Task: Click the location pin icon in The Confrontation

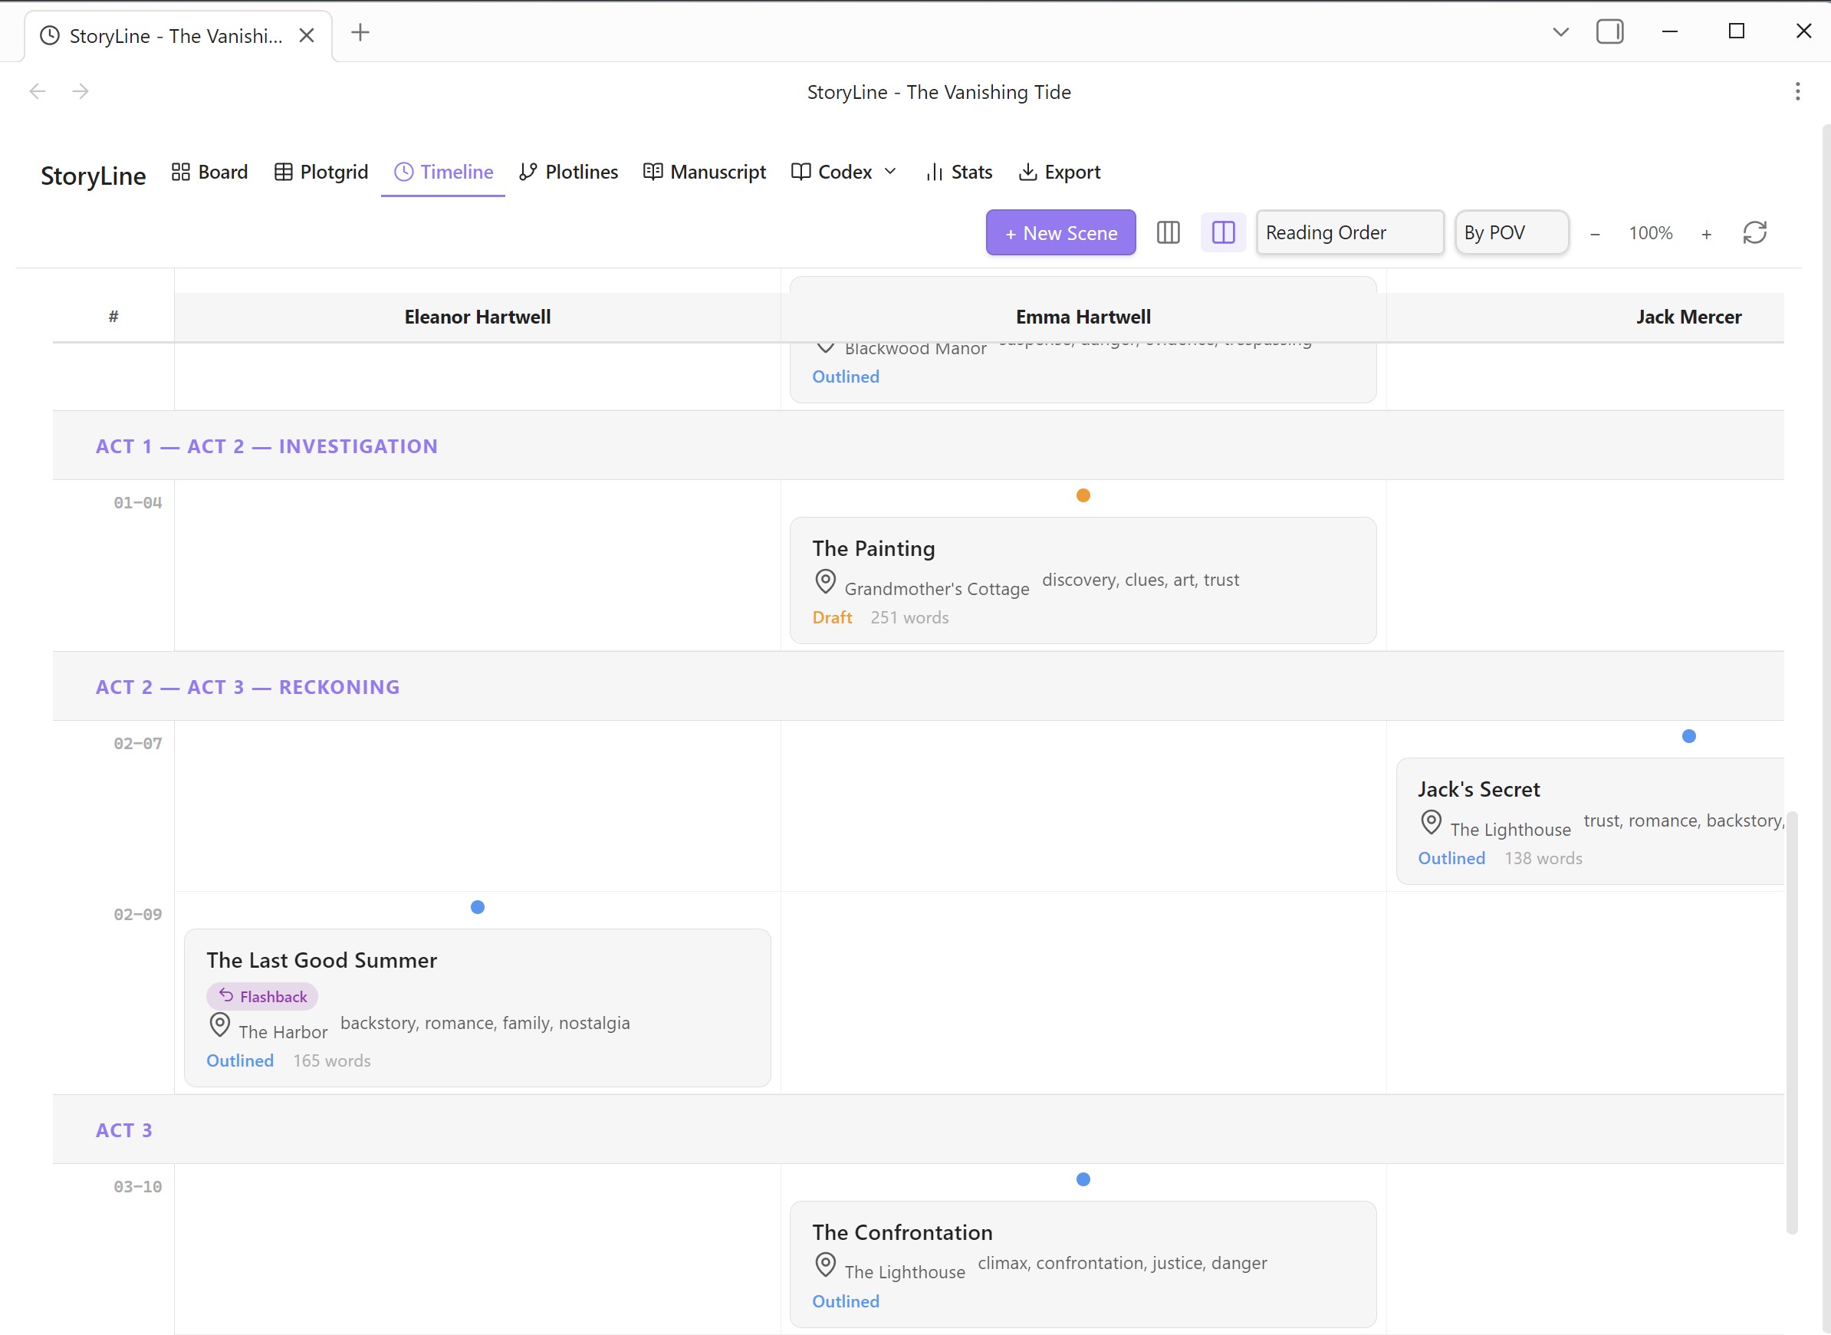Action: click(825, 1264)
